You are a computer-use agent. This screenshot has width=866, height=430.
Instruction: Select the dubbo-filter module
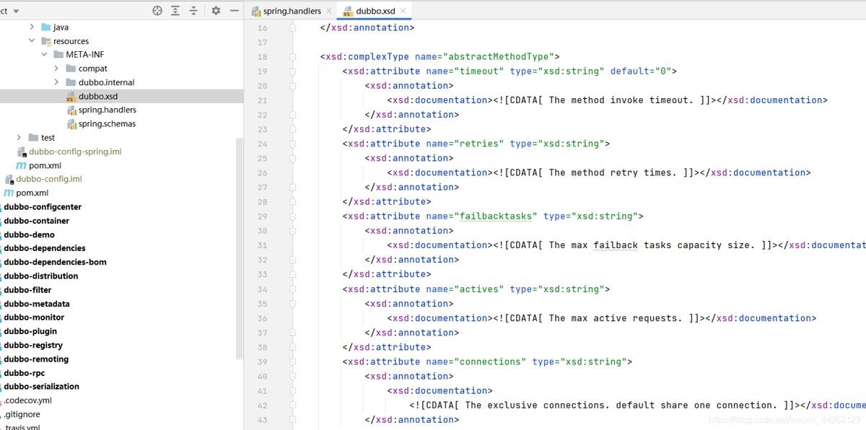pos(27,290)
